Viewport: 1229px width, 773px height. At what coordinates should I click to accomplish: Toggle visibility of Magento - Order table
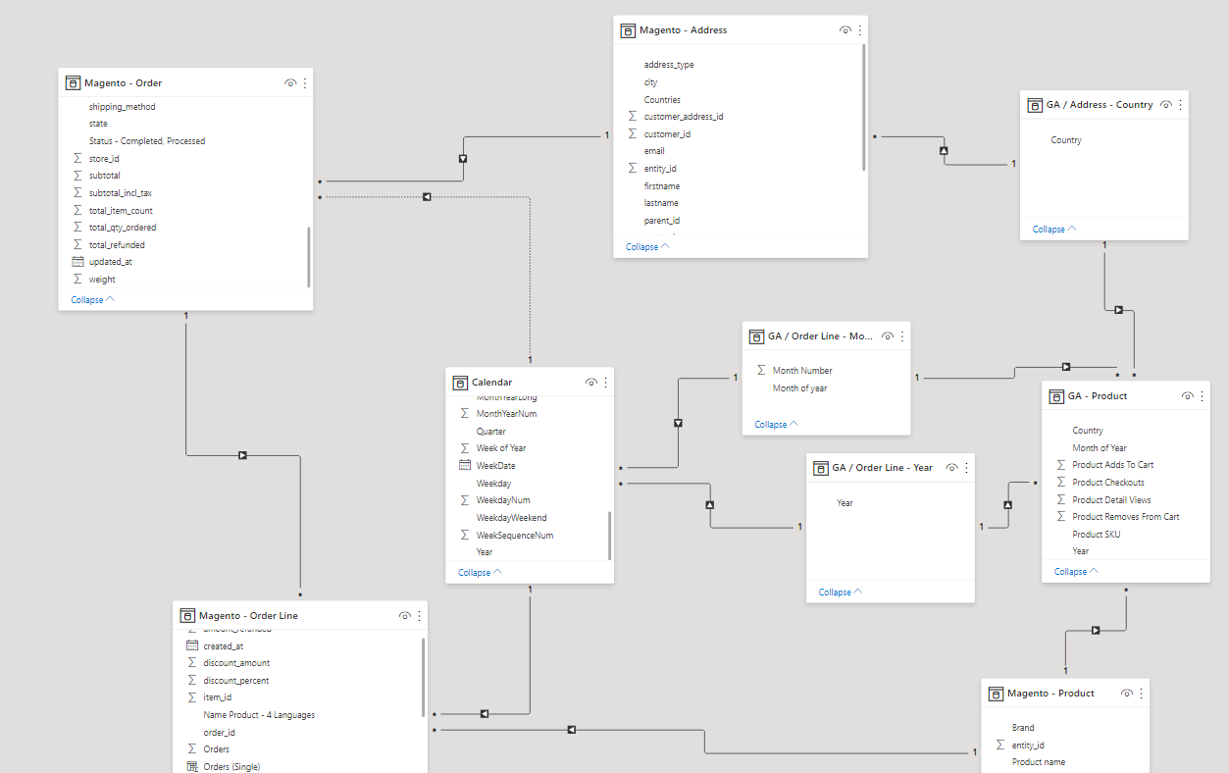click(290, 83)
